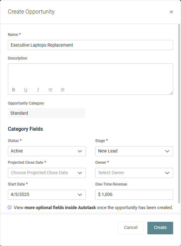Open the Status dropdown showing Active
Viewport: 181px width, 246px height.
[47, 151]
